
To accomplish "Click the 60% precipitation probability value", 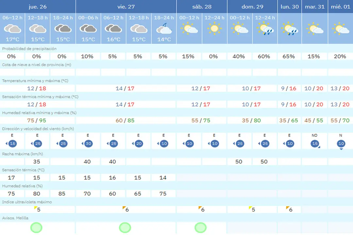I will 264,56.
